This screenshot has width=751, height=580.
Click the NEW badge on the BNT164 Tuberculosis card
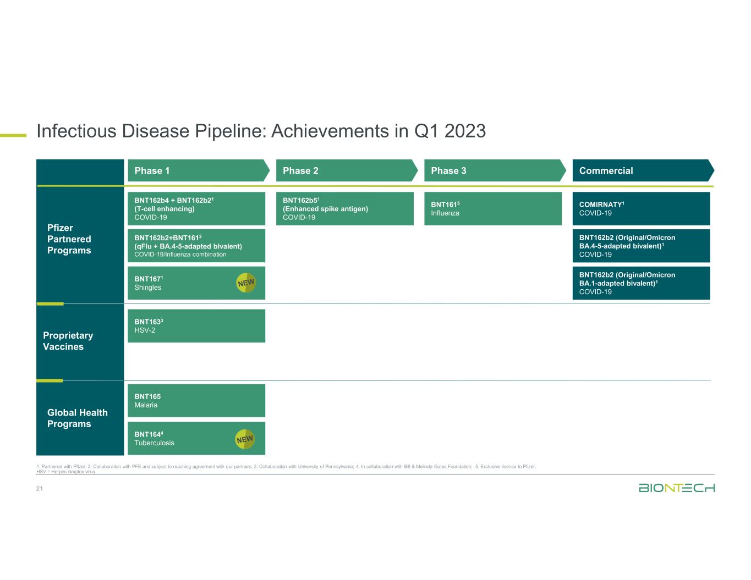coord(245,439)
